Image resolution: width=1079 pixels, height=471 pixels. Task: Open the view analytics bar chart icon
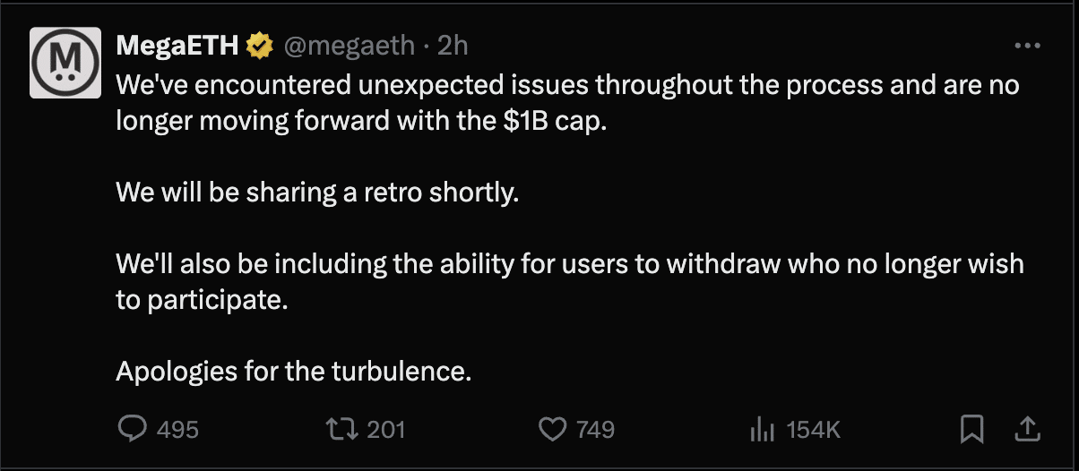click(761, 430)
